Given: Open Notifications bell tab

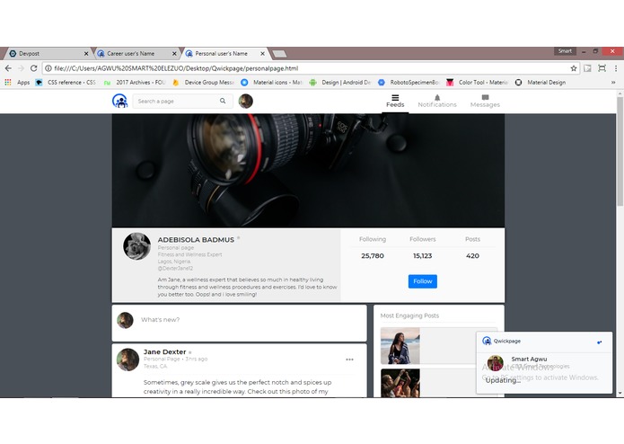Looking at the screenshot, I should 437,102.
